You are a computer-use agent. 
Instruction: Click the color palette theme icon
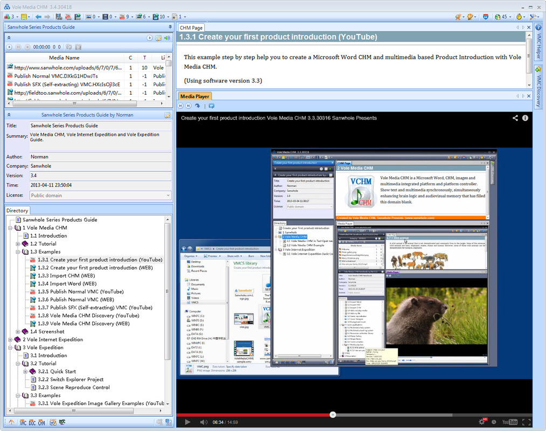[x=470, y=16]
